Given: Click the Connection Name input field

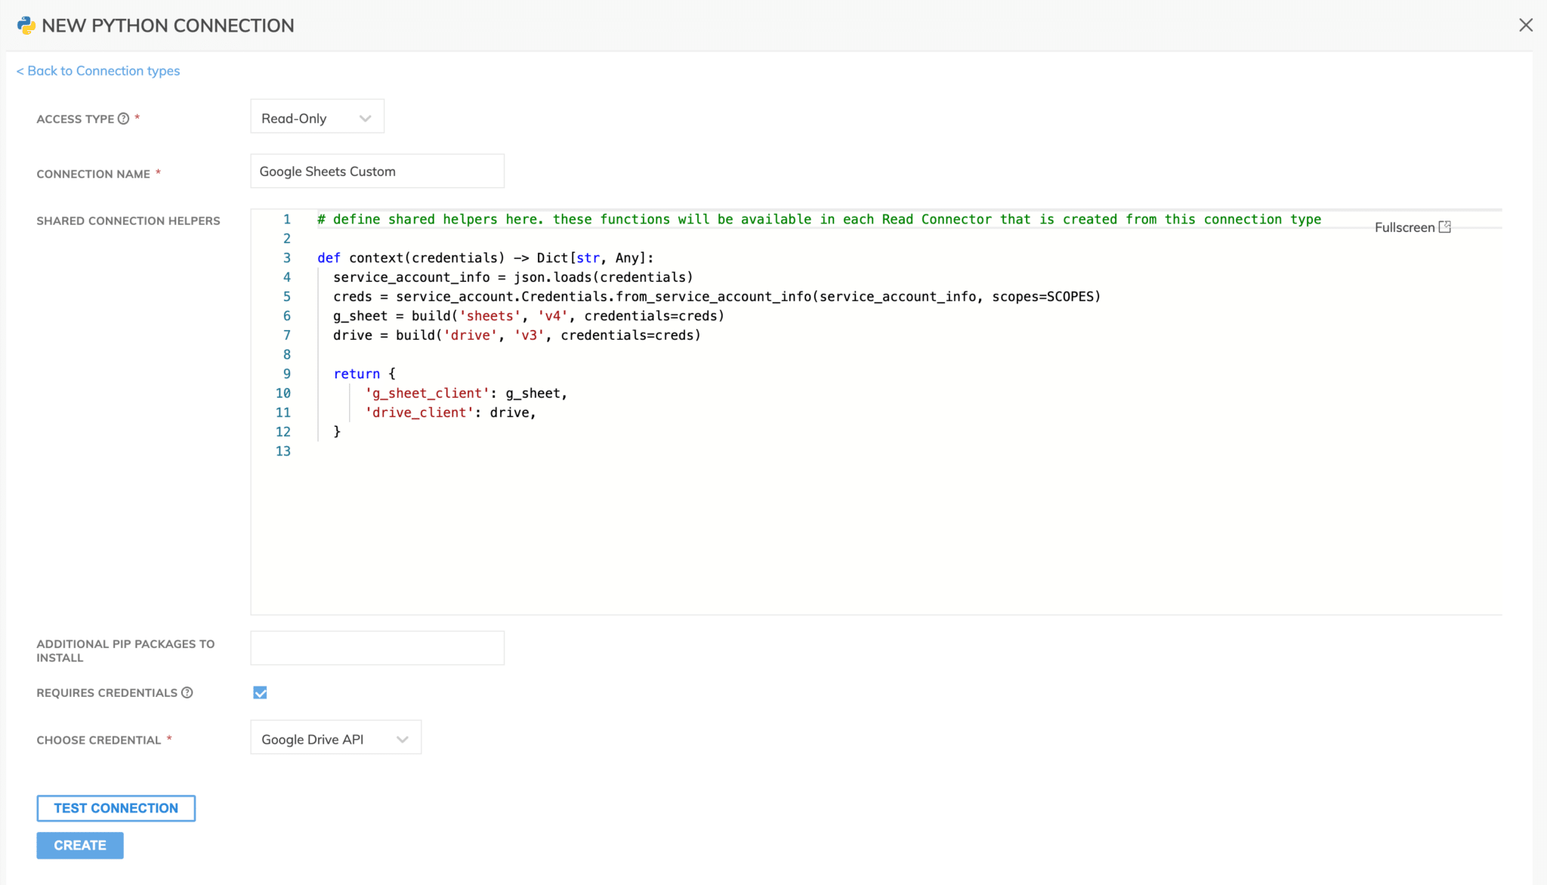Looking at the screenshot, I should pyautogui.click(x=377, y=171).
